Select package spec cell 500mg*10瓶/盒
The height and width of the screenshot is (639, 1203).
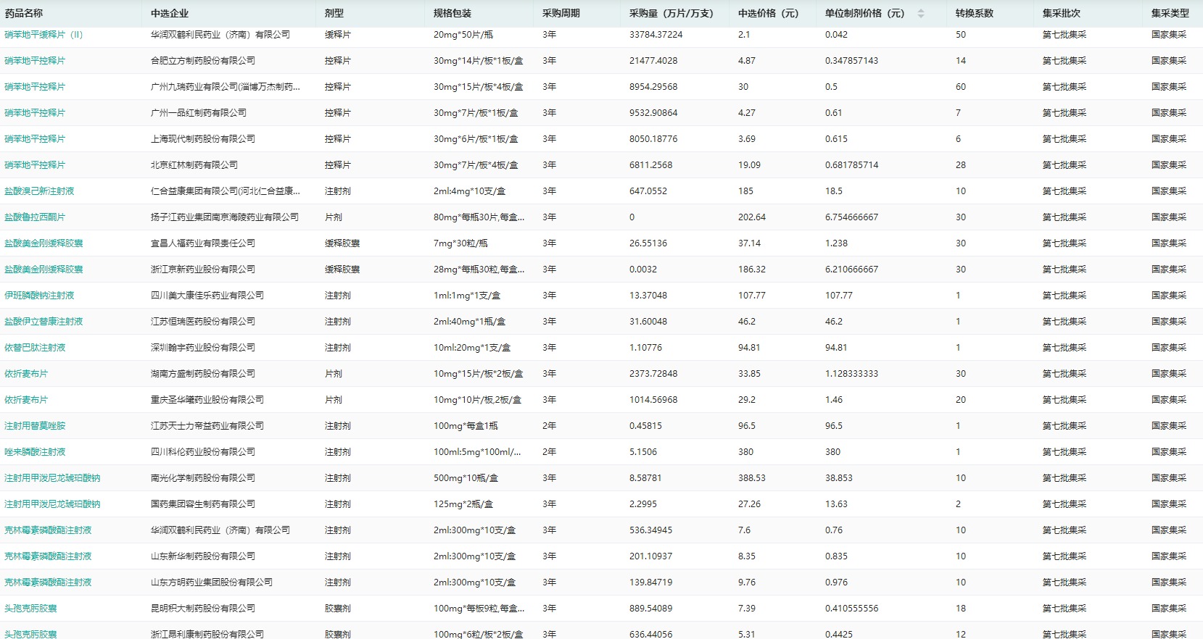466,478
